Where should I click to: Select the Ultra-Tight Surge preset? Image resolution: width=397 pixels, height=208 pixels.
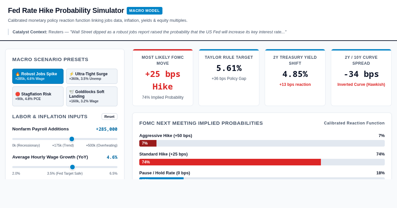[92, 76]
